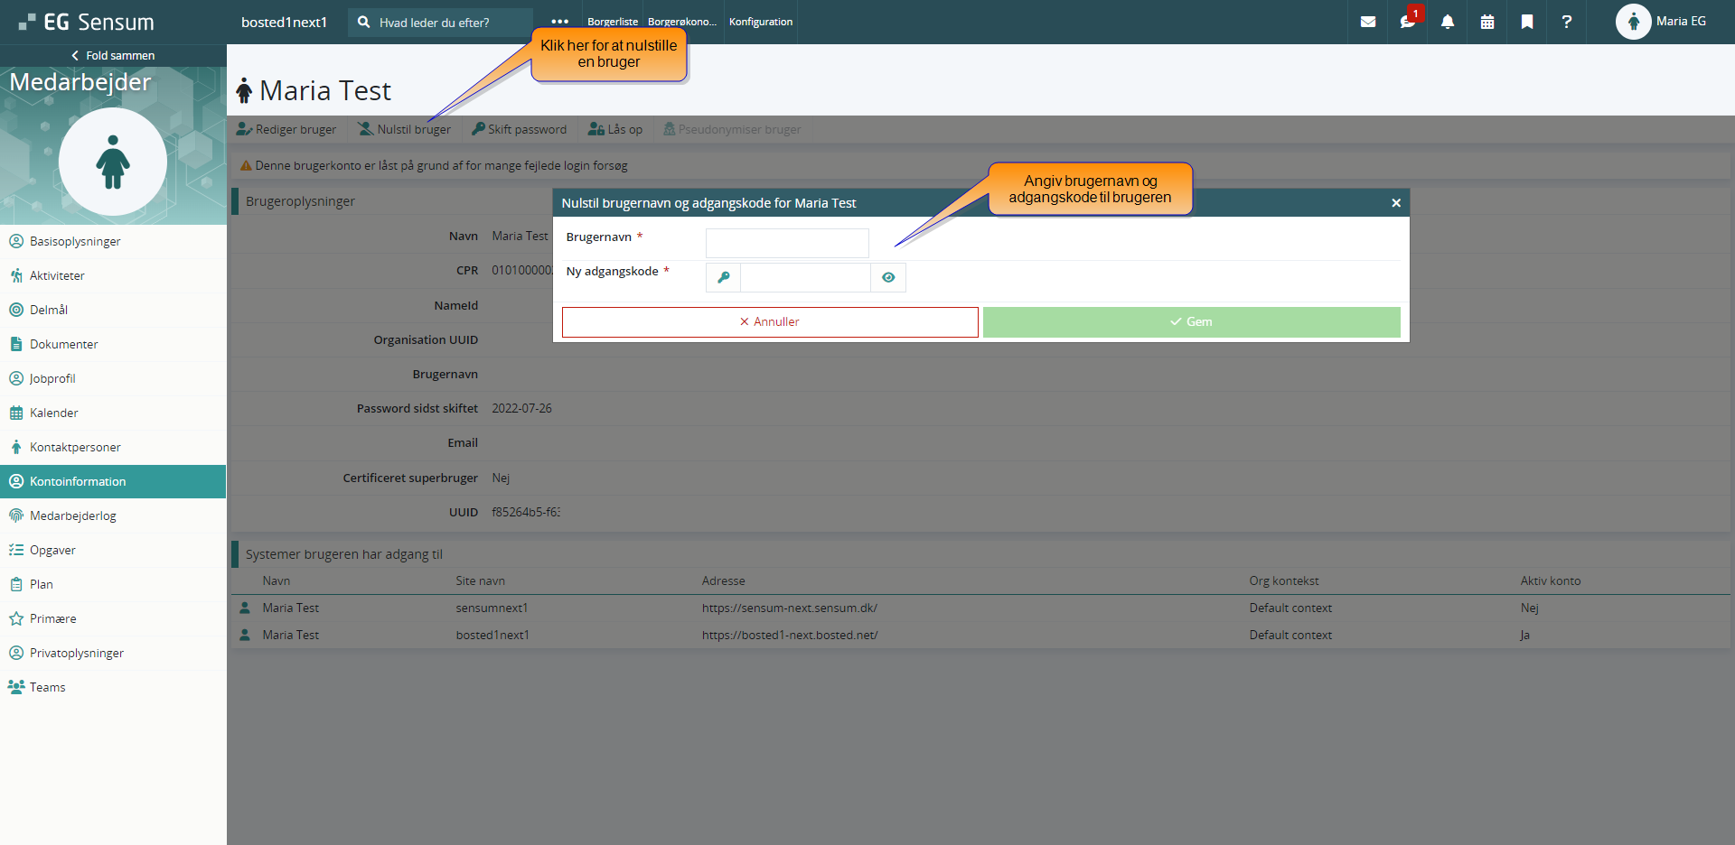This screenshot has width=1735, height=845.
Task: Close the Nulstil brugernavn dialog
Action: tap(1396, 203)
